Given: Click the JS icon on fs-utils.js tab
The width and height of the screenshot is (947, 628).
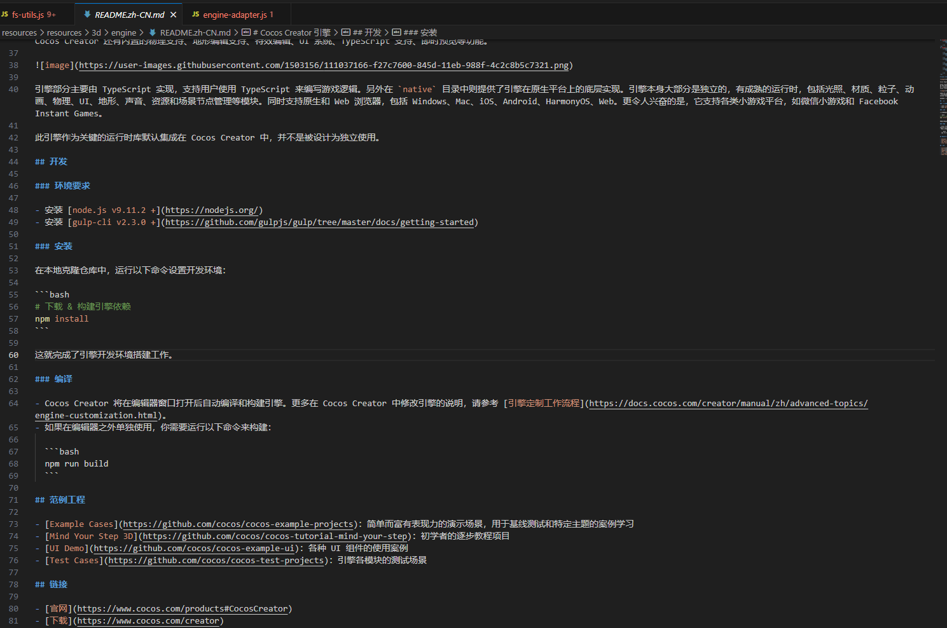Looking at the screenshot, I should click(x=4, y=14).
